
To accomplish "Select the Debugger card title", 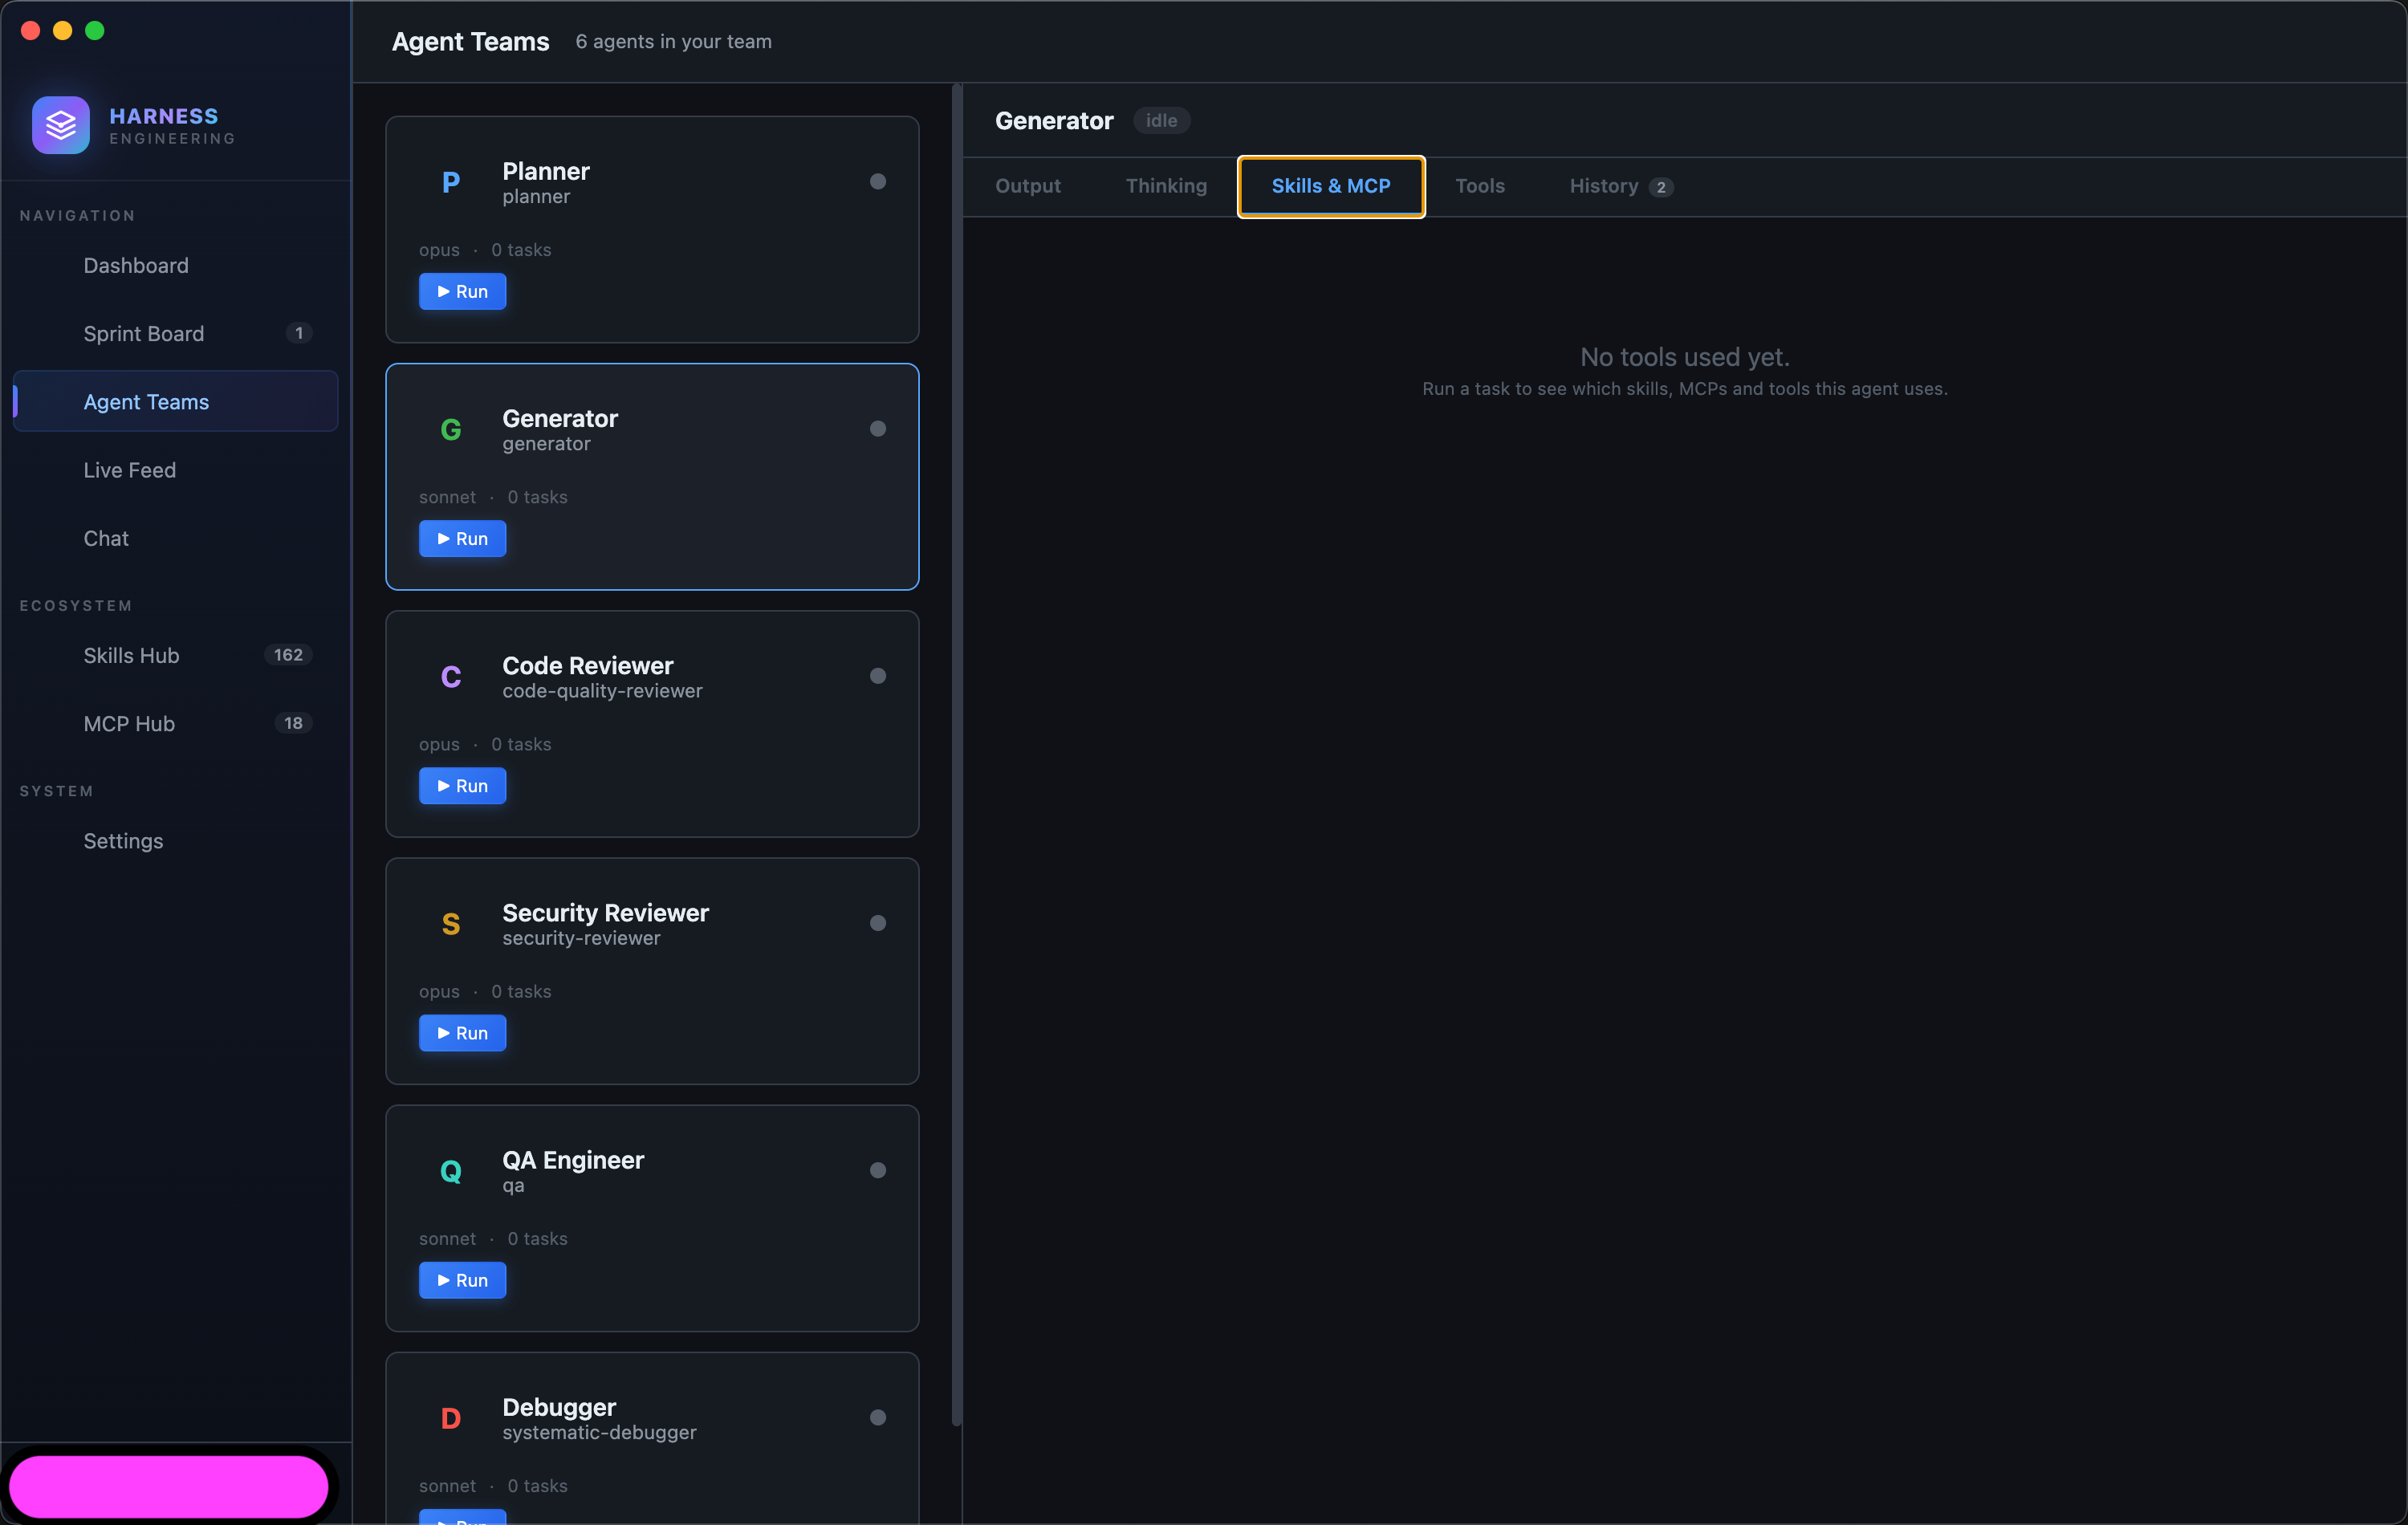I will (x=559, y=1407).
